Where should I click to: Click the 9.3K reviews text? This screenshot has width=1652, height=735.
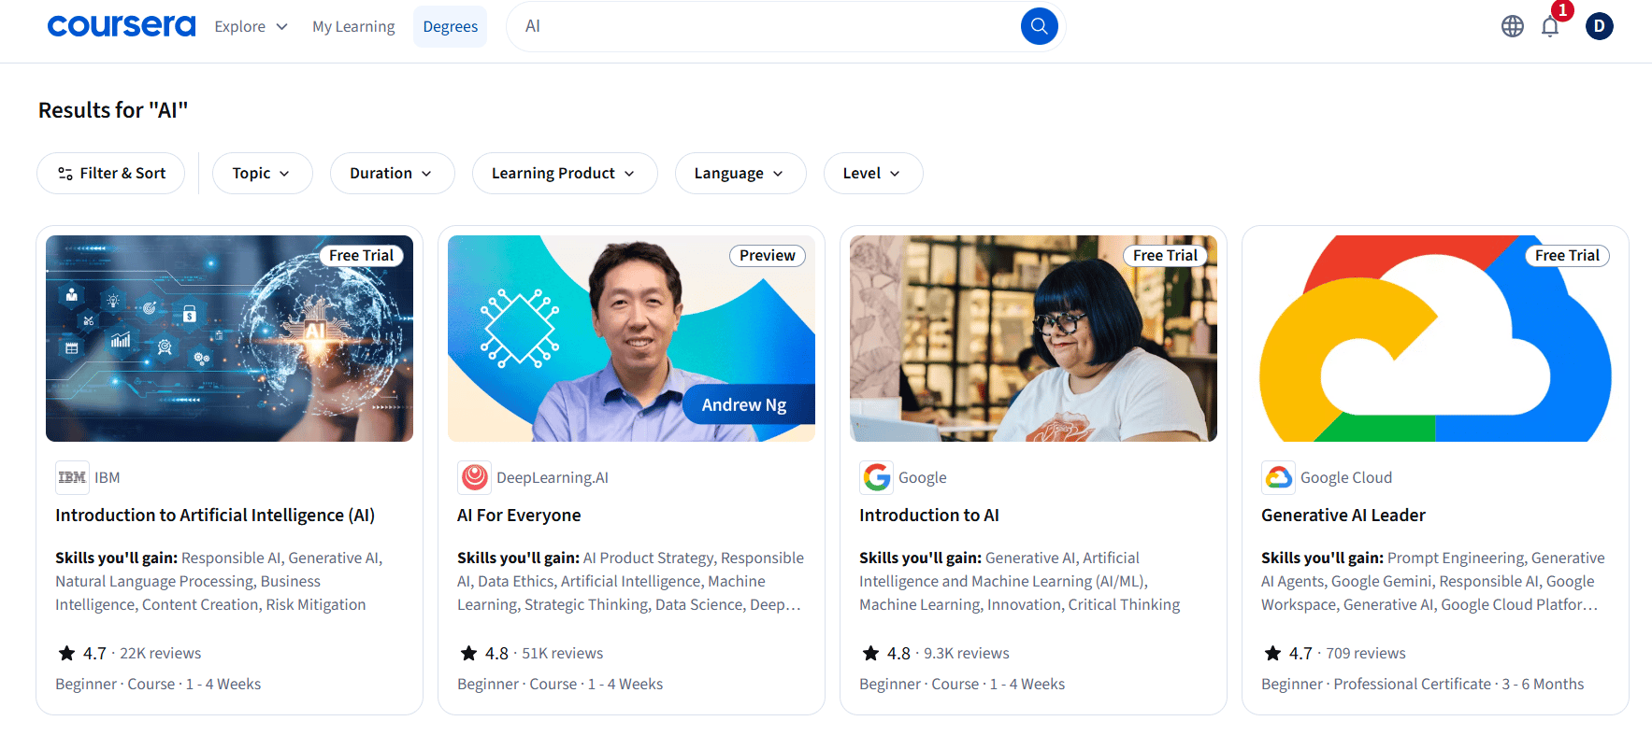click(x=967, y=653)
